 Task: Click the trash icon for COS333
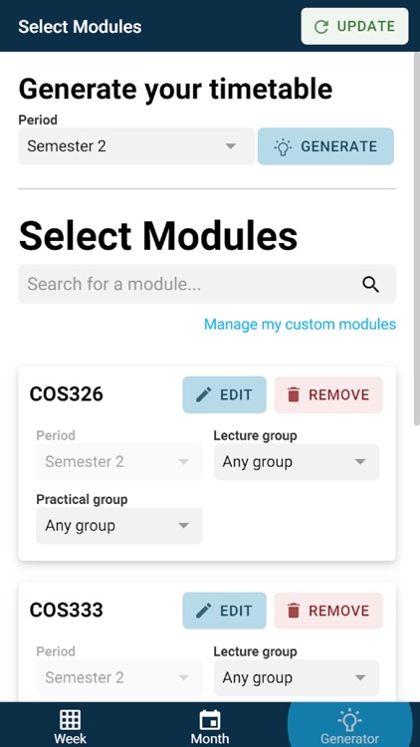coord(294,611)
